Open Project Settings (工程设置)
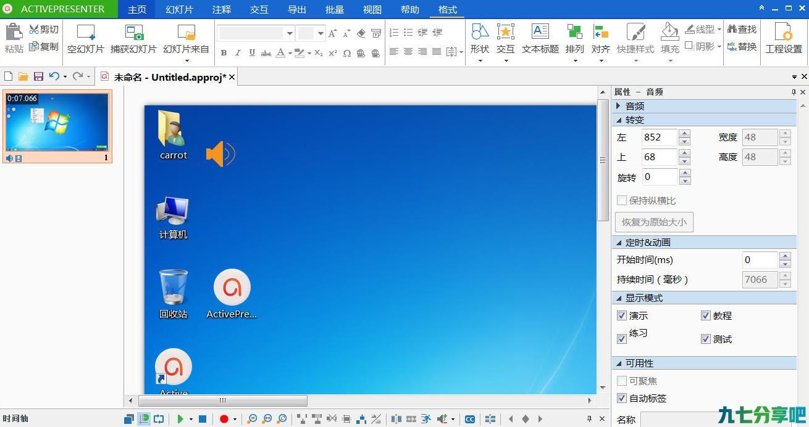 click(784, 39)
